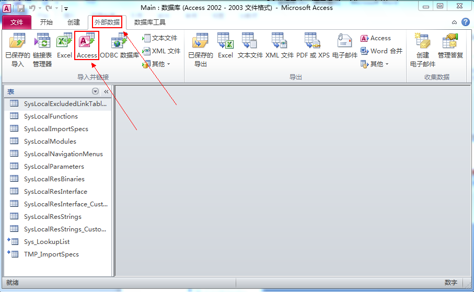Open Saved Exports (已保存的导出)
474x292 pixels.
coord(201,50)
